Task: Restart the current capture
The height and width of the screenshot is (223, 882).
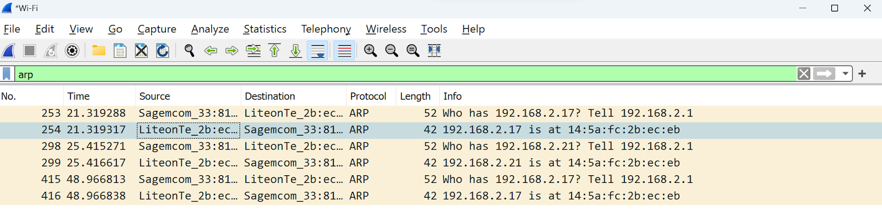Action: [51, 51]
